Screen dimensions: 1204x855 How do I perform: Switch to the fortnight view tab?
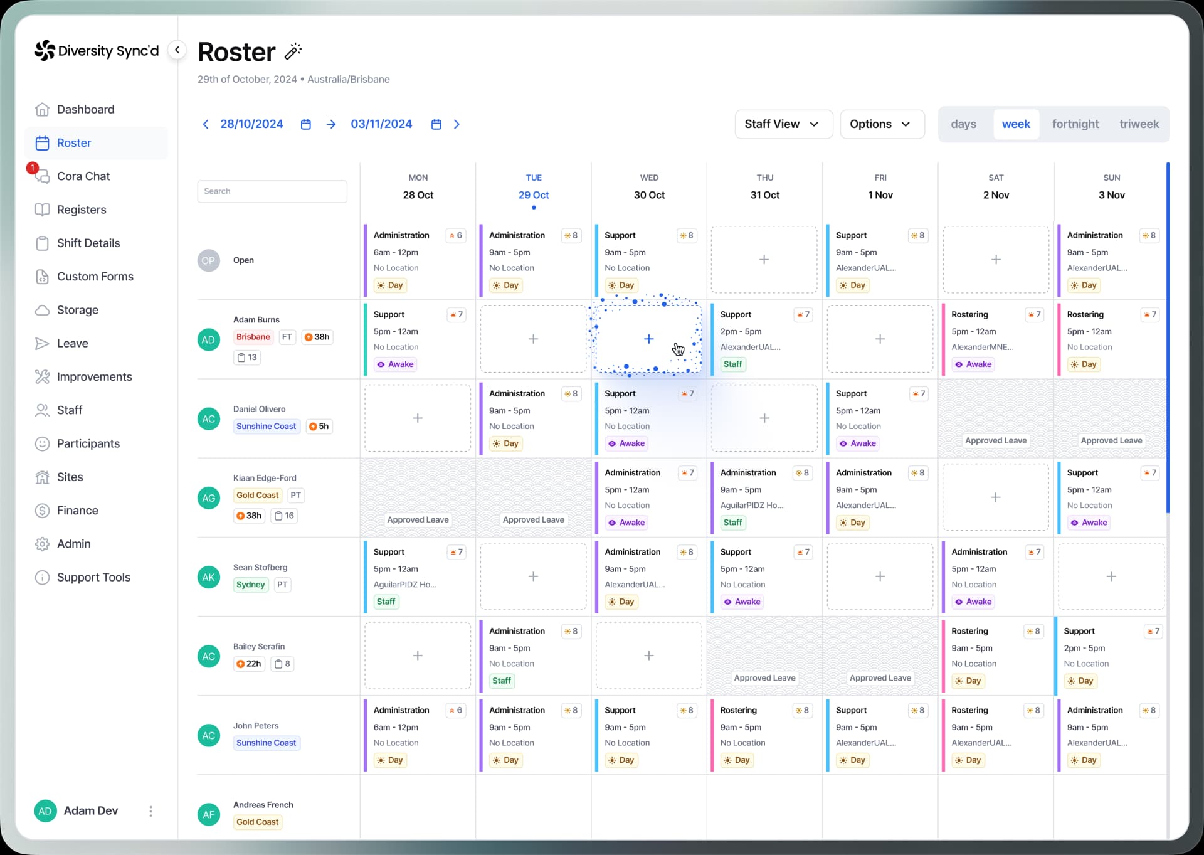[x=1075, y=124]
